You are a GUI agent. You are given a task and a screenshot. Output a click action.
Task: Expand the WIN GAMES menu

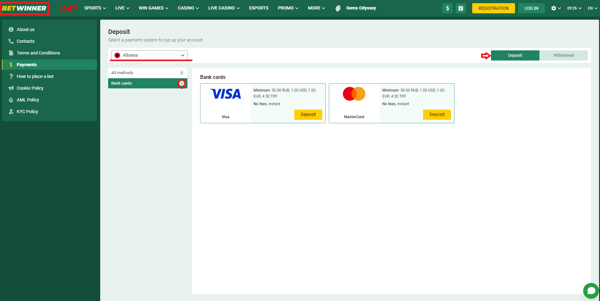[x=153, y=8]
